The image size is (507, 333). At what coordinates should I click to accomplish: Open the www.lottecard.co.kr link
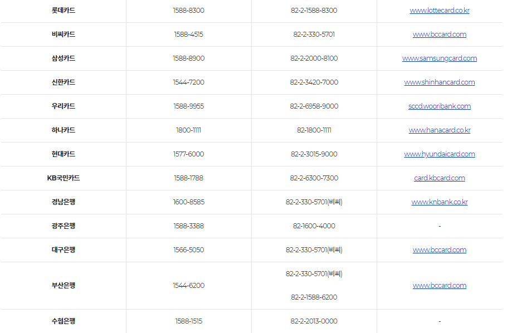click(440, 11)
